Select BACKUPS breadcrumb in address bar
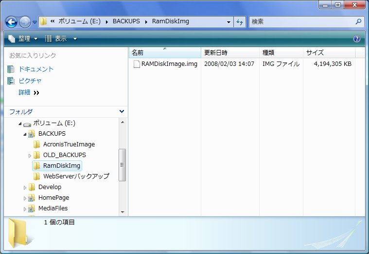Screen dimensions: 369x254 (x=126, y=21)
